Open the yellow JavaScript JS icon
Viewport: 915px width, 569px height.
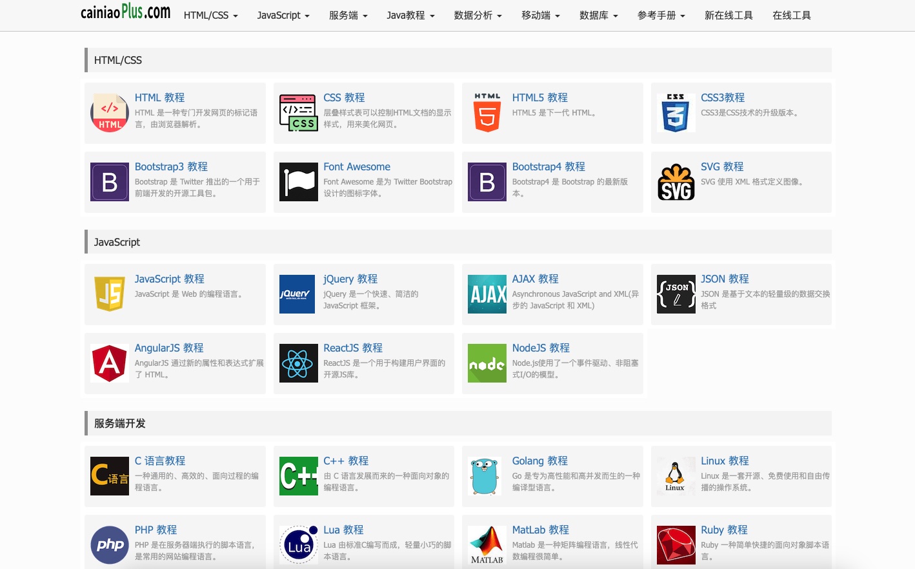tap(110, 294)
